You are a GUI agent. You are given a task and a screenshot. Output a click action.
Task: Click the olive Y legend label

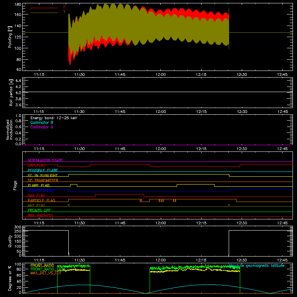pyautogui.click(x=64, y=11)
